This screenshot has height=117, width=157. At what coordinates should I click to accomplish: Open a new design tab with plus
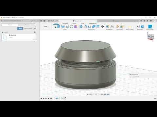tap(138, 21)
